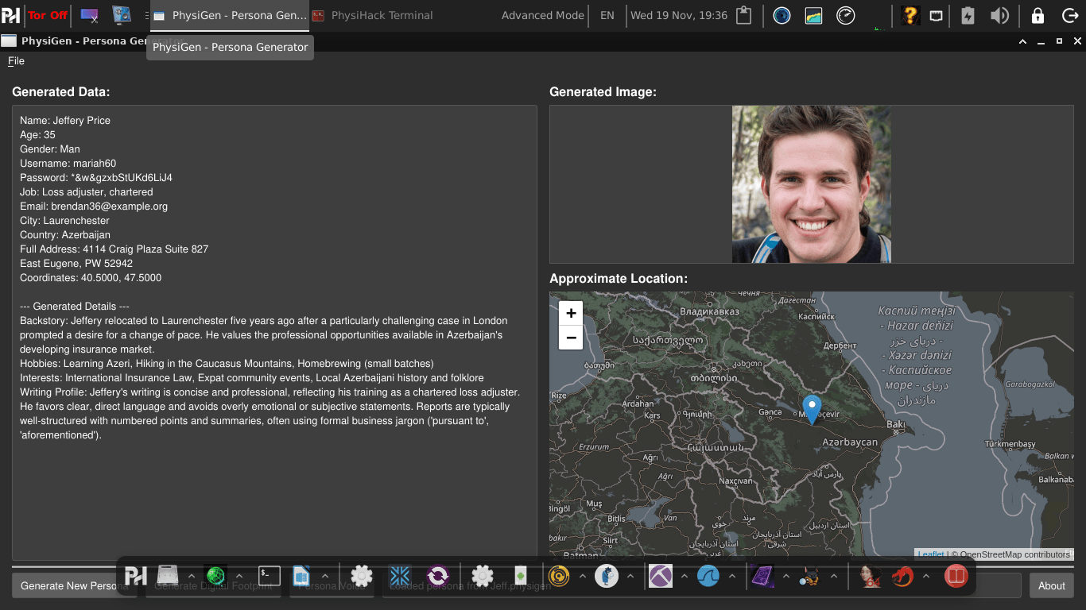Viewport: 1086px width, 610px height.
Task: Open the Leaflet attribution link on map
Action: pyautogui.click(x=930, y=554)
